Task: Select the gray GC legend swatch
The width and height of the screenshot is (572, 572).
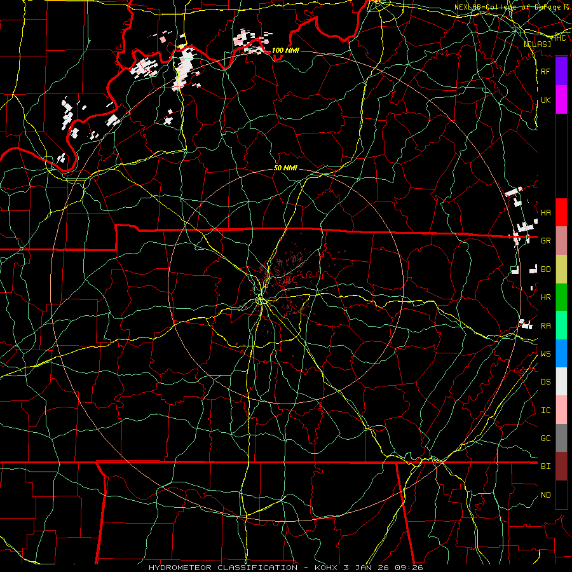Action: click(x=561, y=438)
